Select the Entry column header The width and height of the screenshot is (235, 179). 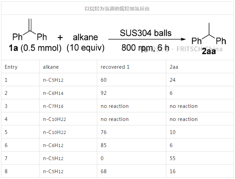[x=11, y=67]
